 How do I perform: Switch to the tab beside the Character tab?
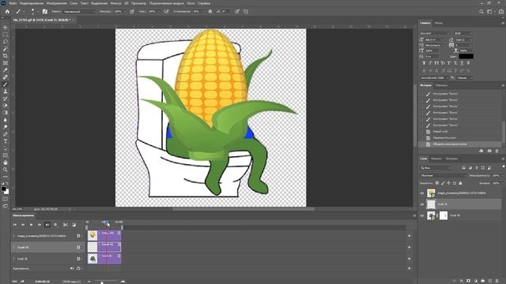pos(439,23)
